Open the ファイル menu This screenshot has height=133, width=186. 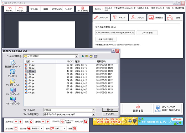[x=34, y=9]
